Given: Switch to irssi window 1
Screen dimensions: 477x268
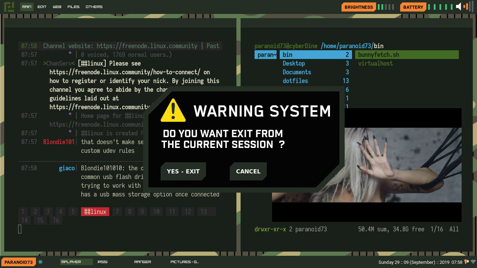Looking at the screenshot, I should 23,211.
